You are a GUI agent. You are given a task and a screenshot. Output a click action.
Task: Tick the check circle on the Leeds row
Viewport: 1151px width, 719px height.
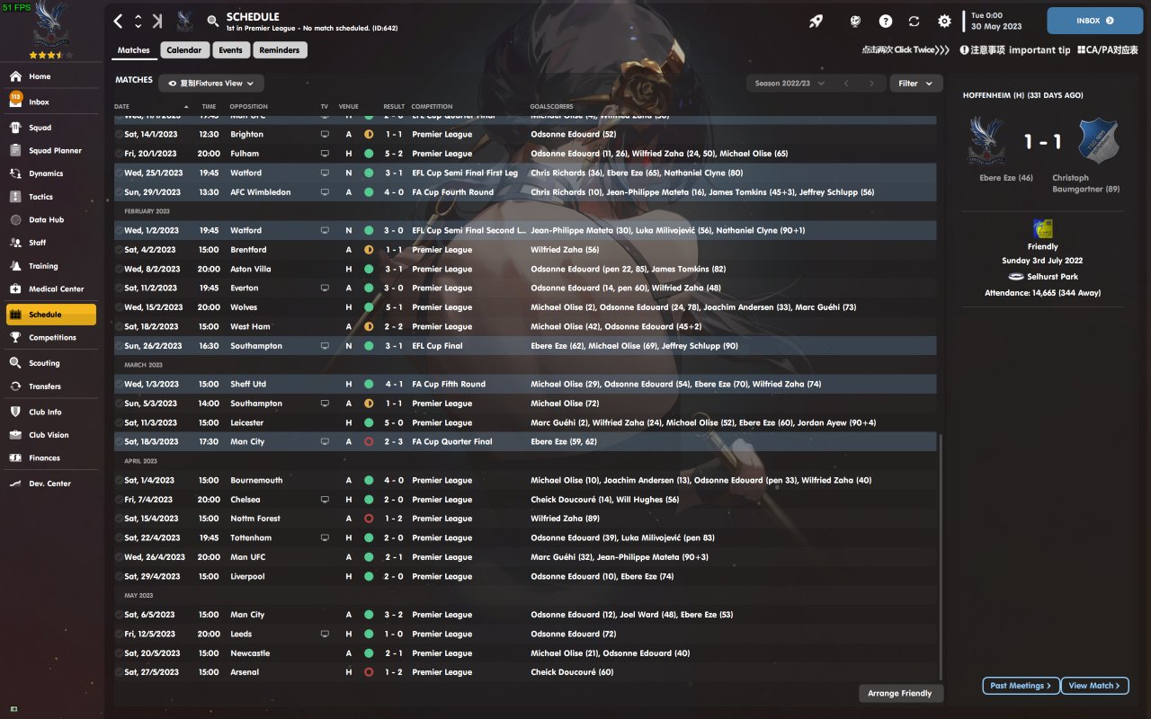click(x=119, y=634)
